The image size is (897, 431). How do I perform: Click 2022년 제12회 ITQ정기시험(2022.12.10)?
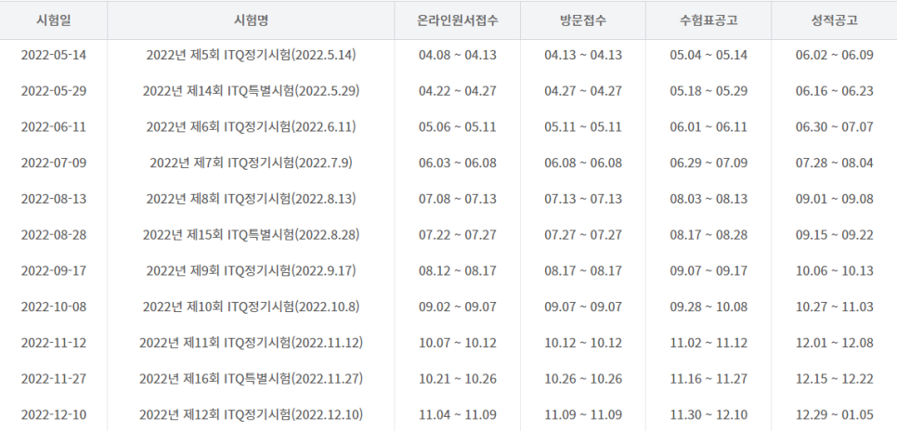click(251, 415)
